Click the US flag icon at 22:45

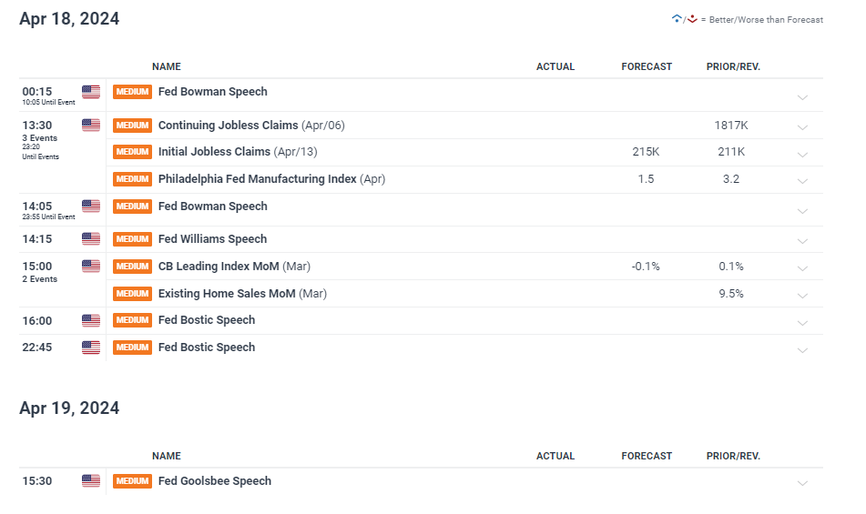click(x=91, y=348)
